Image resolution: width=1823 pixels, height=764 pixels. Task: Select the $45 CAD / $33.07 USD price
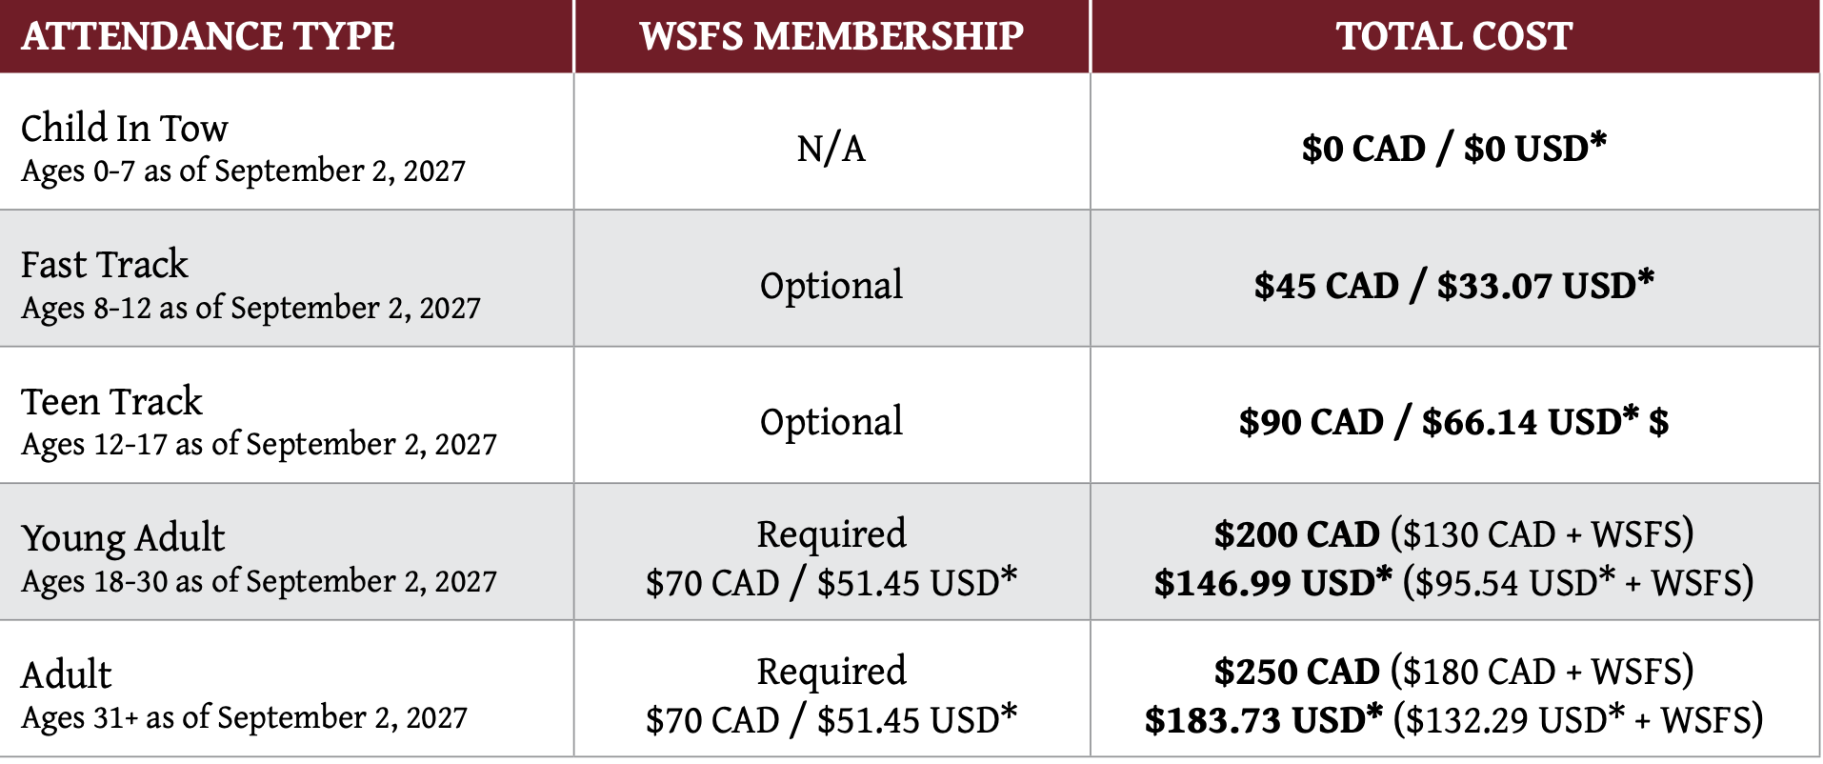(x=1453, y=286)
